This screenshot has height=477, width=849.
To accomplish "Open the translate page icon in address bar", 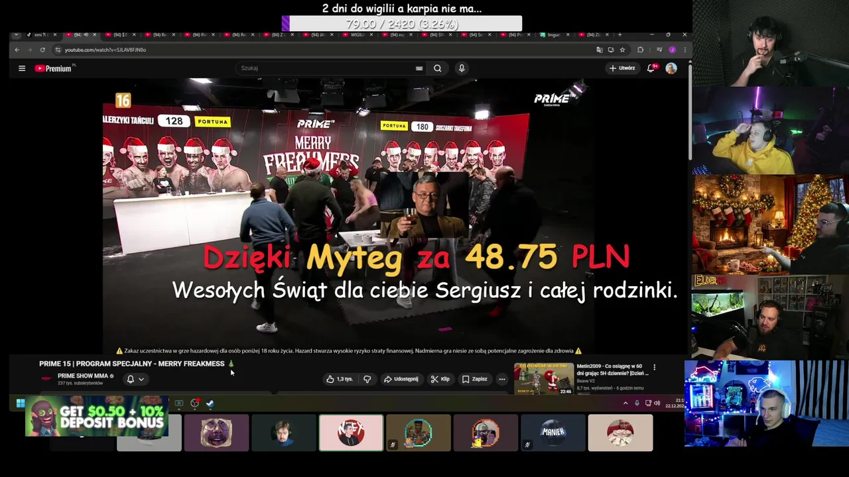I will (x=600, y=50).
